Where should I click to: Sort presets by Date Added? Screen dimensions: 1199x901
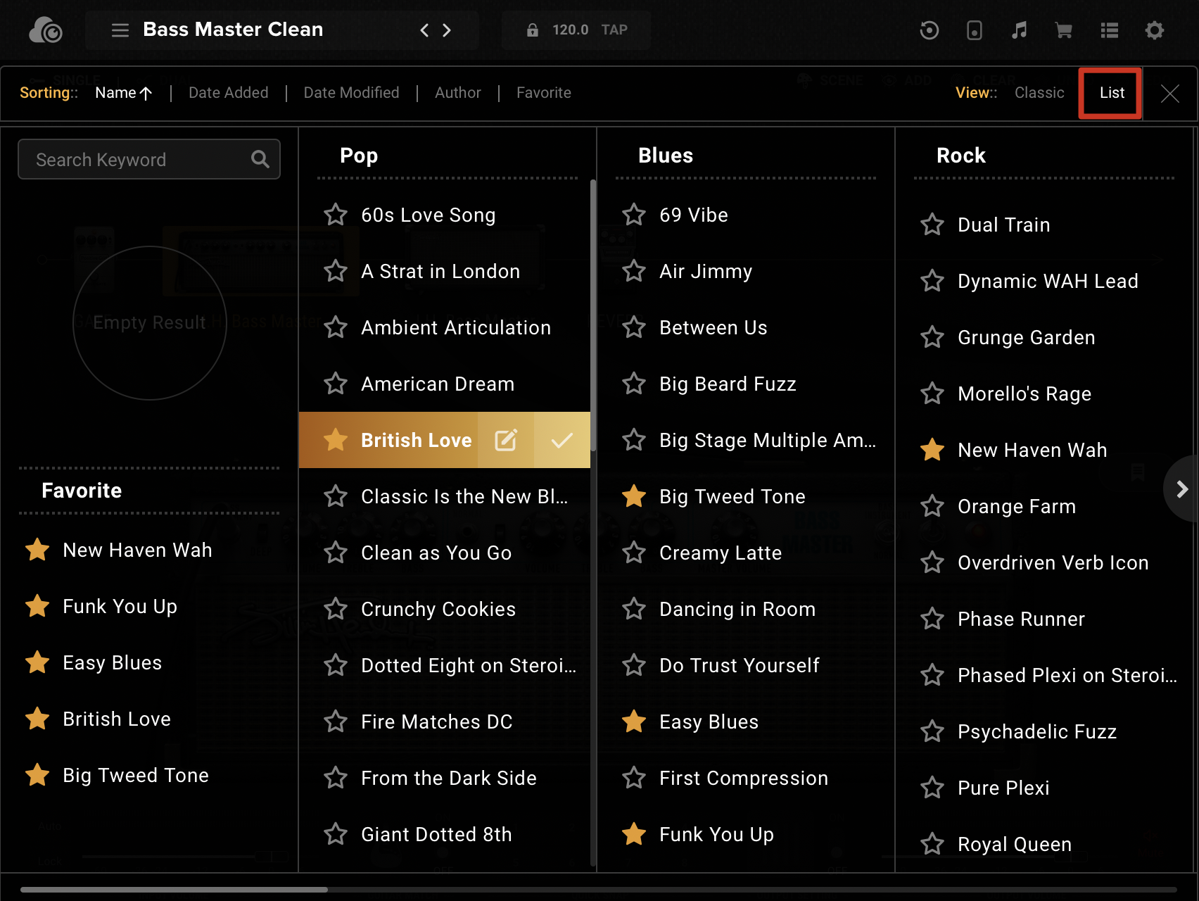pos(229,93)
